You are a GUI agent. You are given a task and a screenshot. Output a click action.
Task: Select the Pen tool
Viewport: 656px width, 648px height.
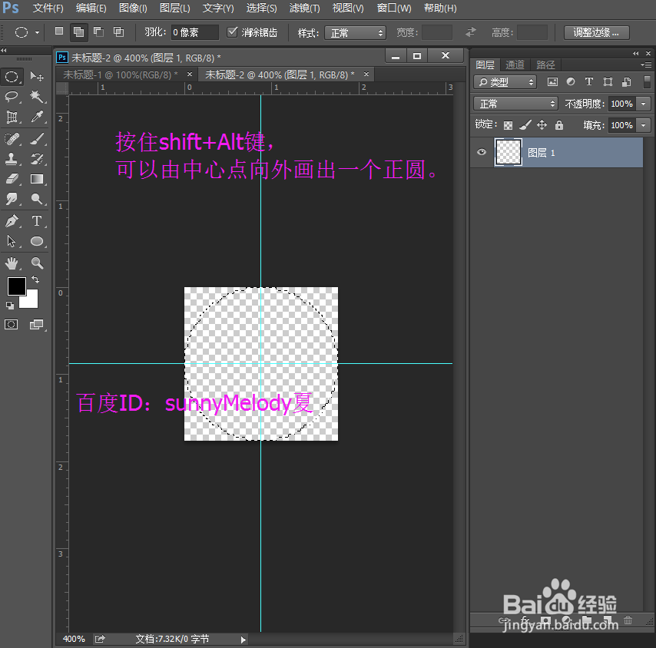(x=12, y=221)
